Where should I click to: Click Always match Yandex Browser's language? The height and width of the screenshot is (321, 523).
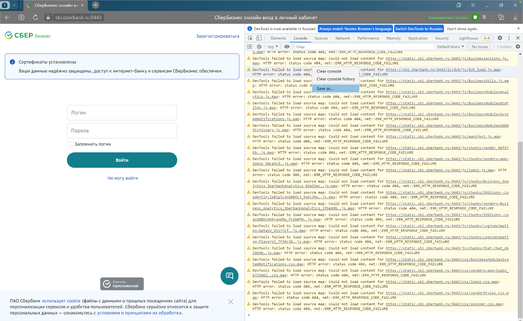(355, 29)
